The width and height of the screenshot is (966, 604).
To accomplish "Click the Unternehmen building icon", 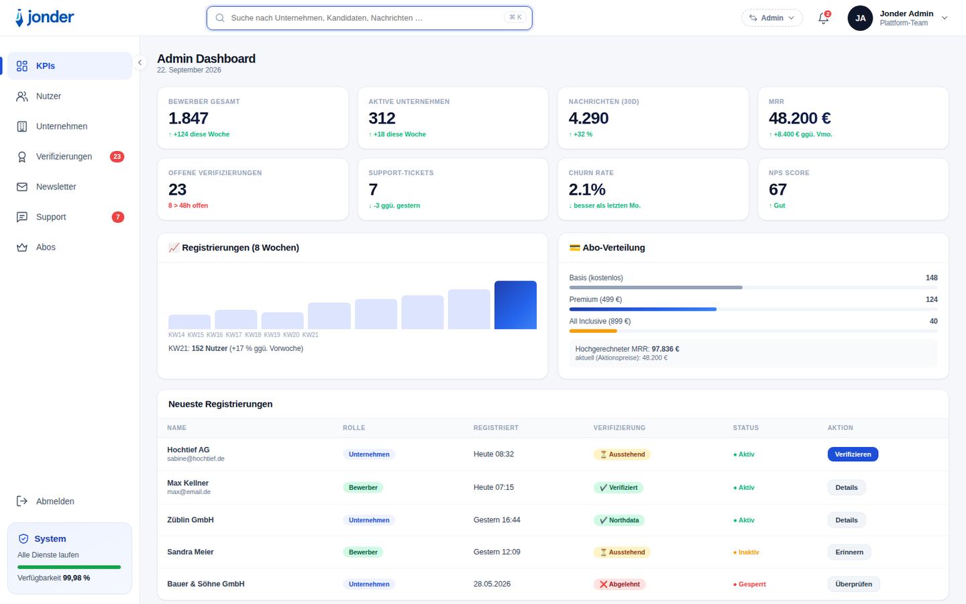I will (x=22, y=126).
